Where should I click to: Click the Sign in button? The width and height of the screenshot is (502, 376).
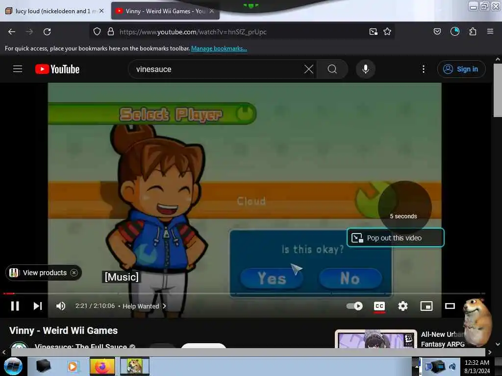461,69
